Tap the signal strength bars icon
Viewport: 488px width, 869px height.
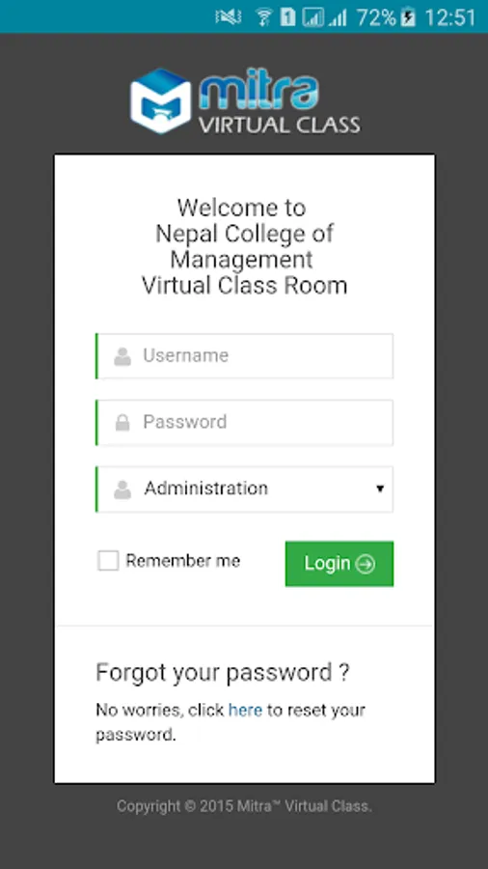(x=338, y=17)
